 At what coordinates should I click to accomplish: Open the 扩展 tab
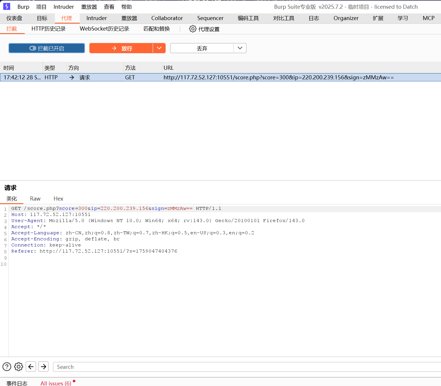(378, 18)
